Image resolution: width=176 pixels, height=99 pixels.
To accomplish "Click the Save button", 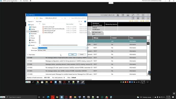I will click(x=72, y=54).
